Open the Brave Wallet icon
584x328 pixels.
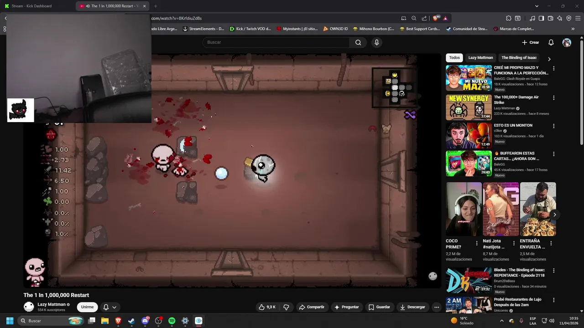point(550,18)
